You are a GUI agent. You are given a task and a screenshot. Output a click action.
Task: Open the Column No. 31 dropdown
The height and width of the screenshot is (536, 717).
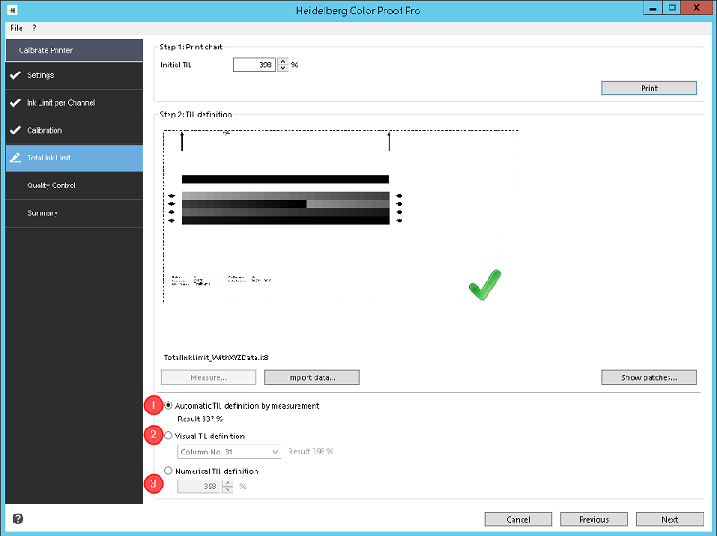pos(229,452)
